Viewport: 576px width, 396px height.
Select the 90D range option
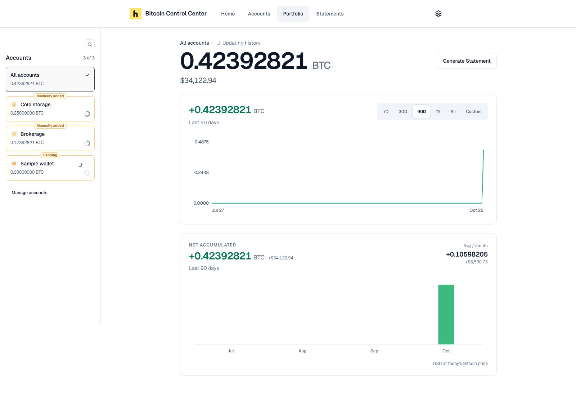pos(422,112)
